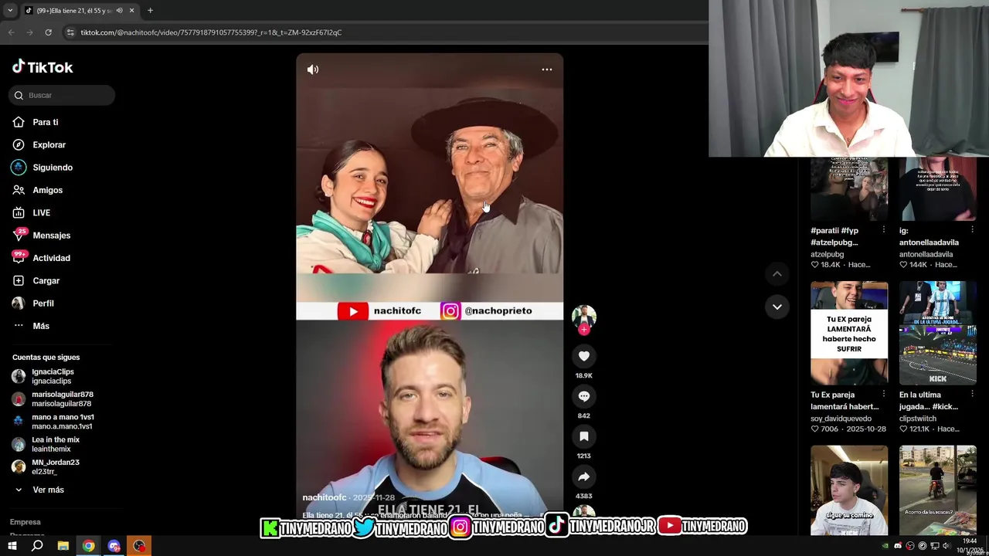Open Discord from the taskbar
The image size is (989, 556).
click(x=114, y=546)
